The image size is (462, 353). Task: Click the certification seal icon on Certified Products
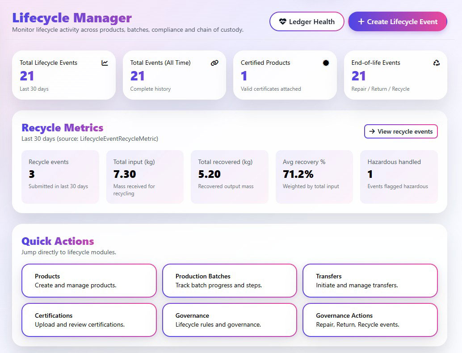325,63
